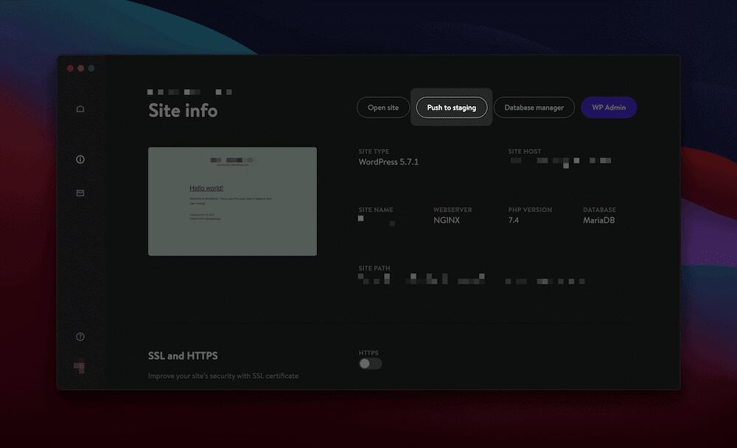
Task: Open the envelope messages icon in sidebar
Action: pyautogui.click(x=80, y=193)
